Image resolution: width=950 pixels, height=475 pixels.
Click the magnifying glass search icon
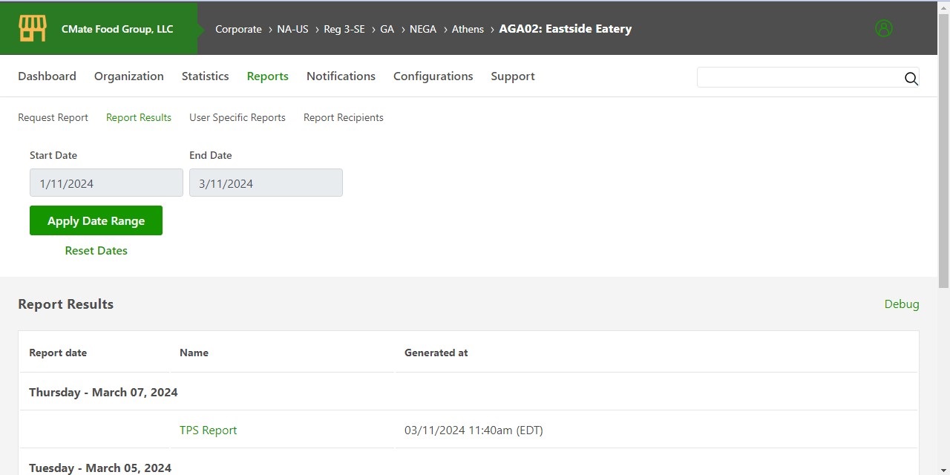[911, 79]
